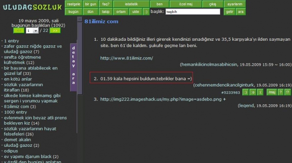Open the 'detay ara' vertical tab
Viewport: 292px width, 163px height.
click(73, 67)
